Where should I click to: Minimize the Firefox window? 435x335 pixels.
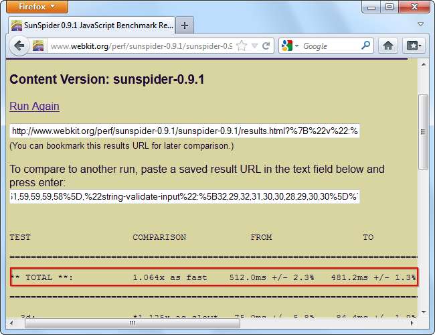coord(371,7)
